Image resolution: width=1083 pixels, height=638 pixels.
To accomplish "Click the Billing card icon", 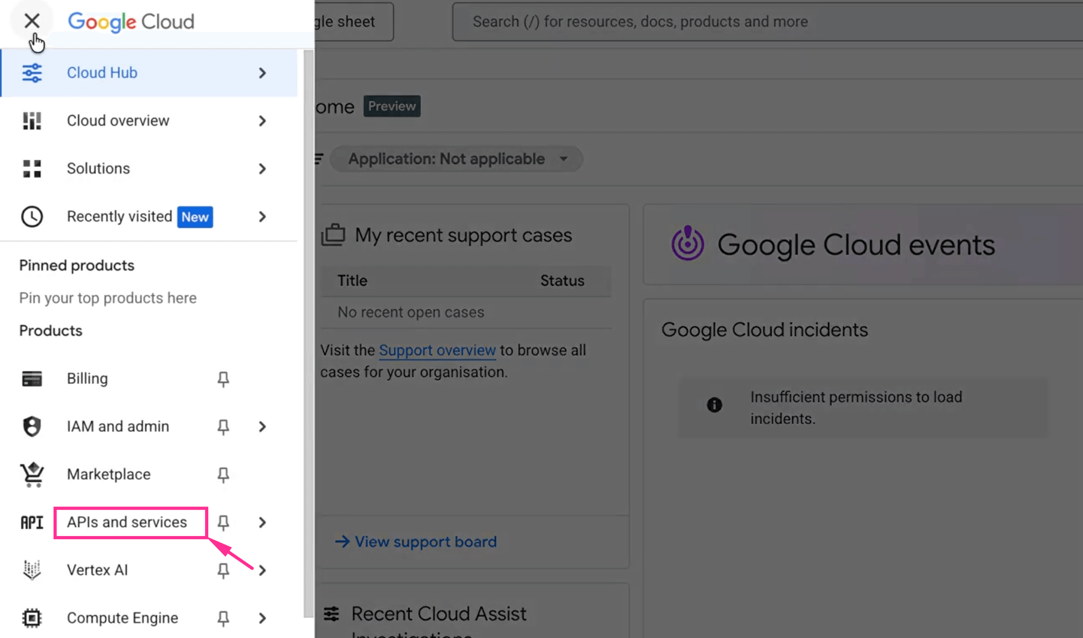I will coord(32,379).
